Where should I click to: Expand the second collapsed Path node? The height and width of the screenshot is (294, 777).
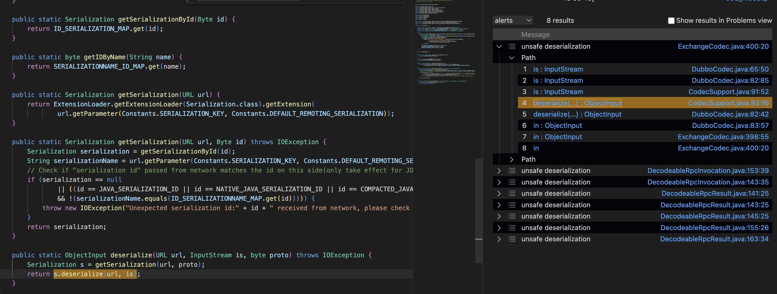point(511,159)
